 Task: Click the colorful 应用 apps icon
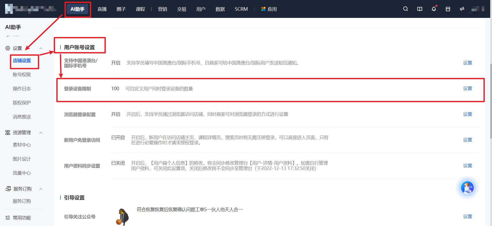(263, 9)
